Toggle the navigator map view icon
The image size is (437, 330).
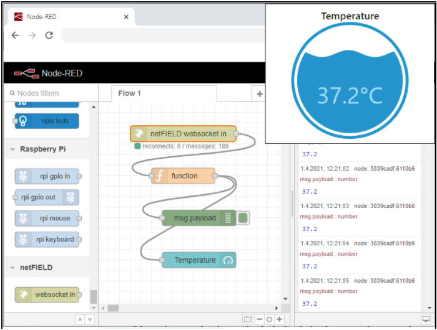[x=248, y=319]
